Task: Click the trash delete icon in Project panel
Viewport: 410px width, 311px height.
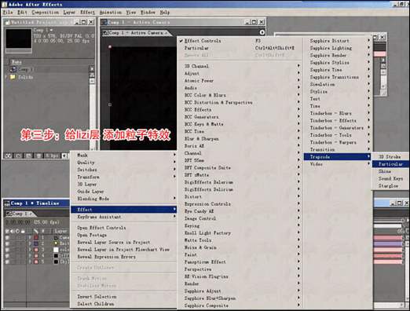Action: tap(38, 155)
